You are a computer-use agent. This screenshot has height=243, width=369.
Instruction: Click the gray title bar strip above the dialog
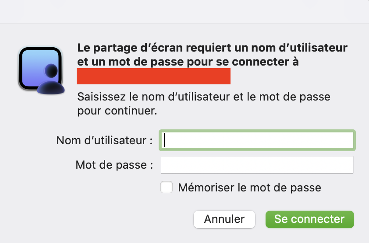pos(184,11)
